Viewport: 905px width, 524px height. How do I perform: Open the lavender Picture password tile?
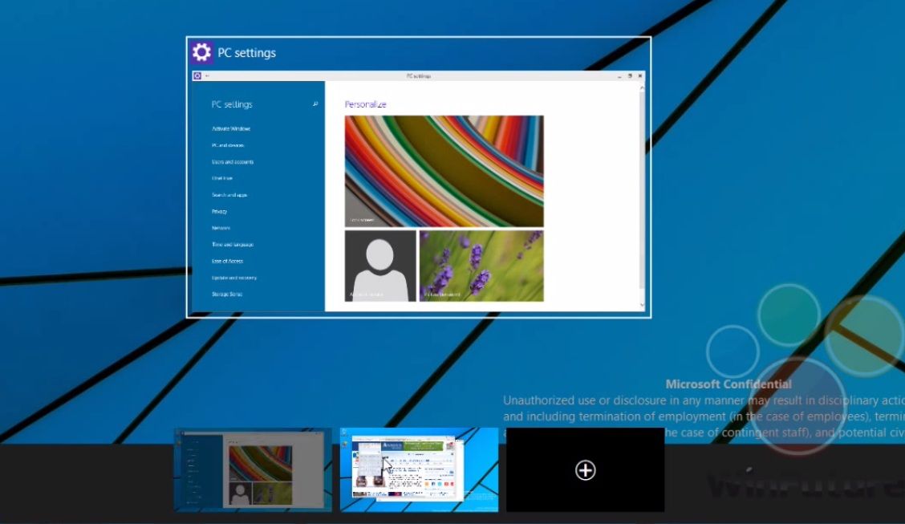pyautogui.click(x=481, y=266)
